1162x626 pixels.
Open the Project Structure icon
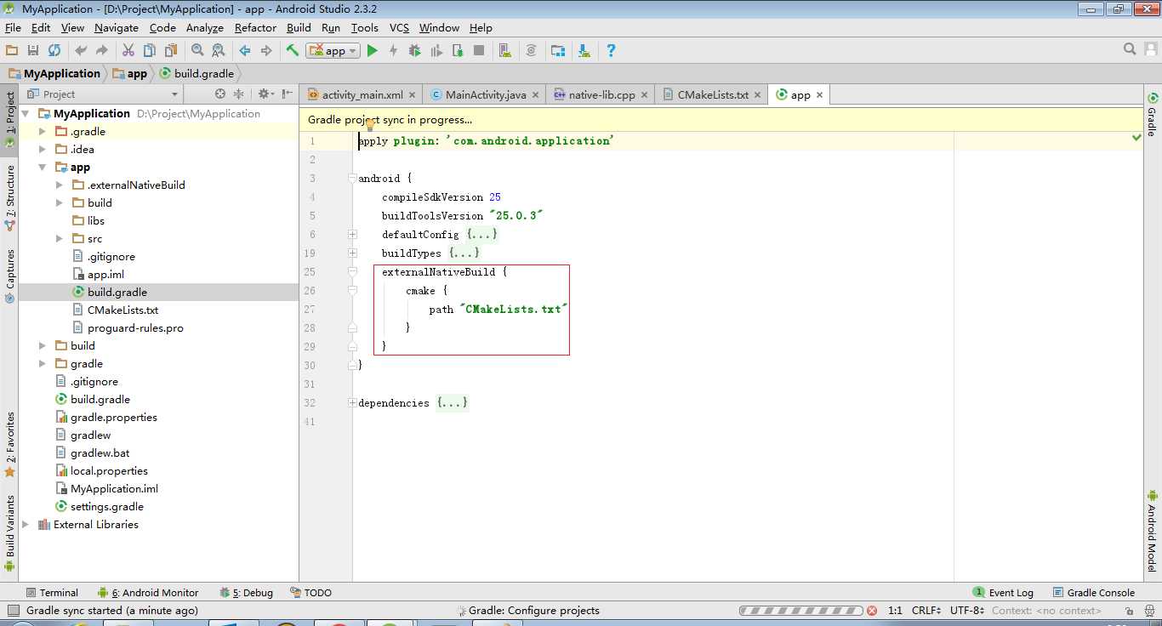558,51
